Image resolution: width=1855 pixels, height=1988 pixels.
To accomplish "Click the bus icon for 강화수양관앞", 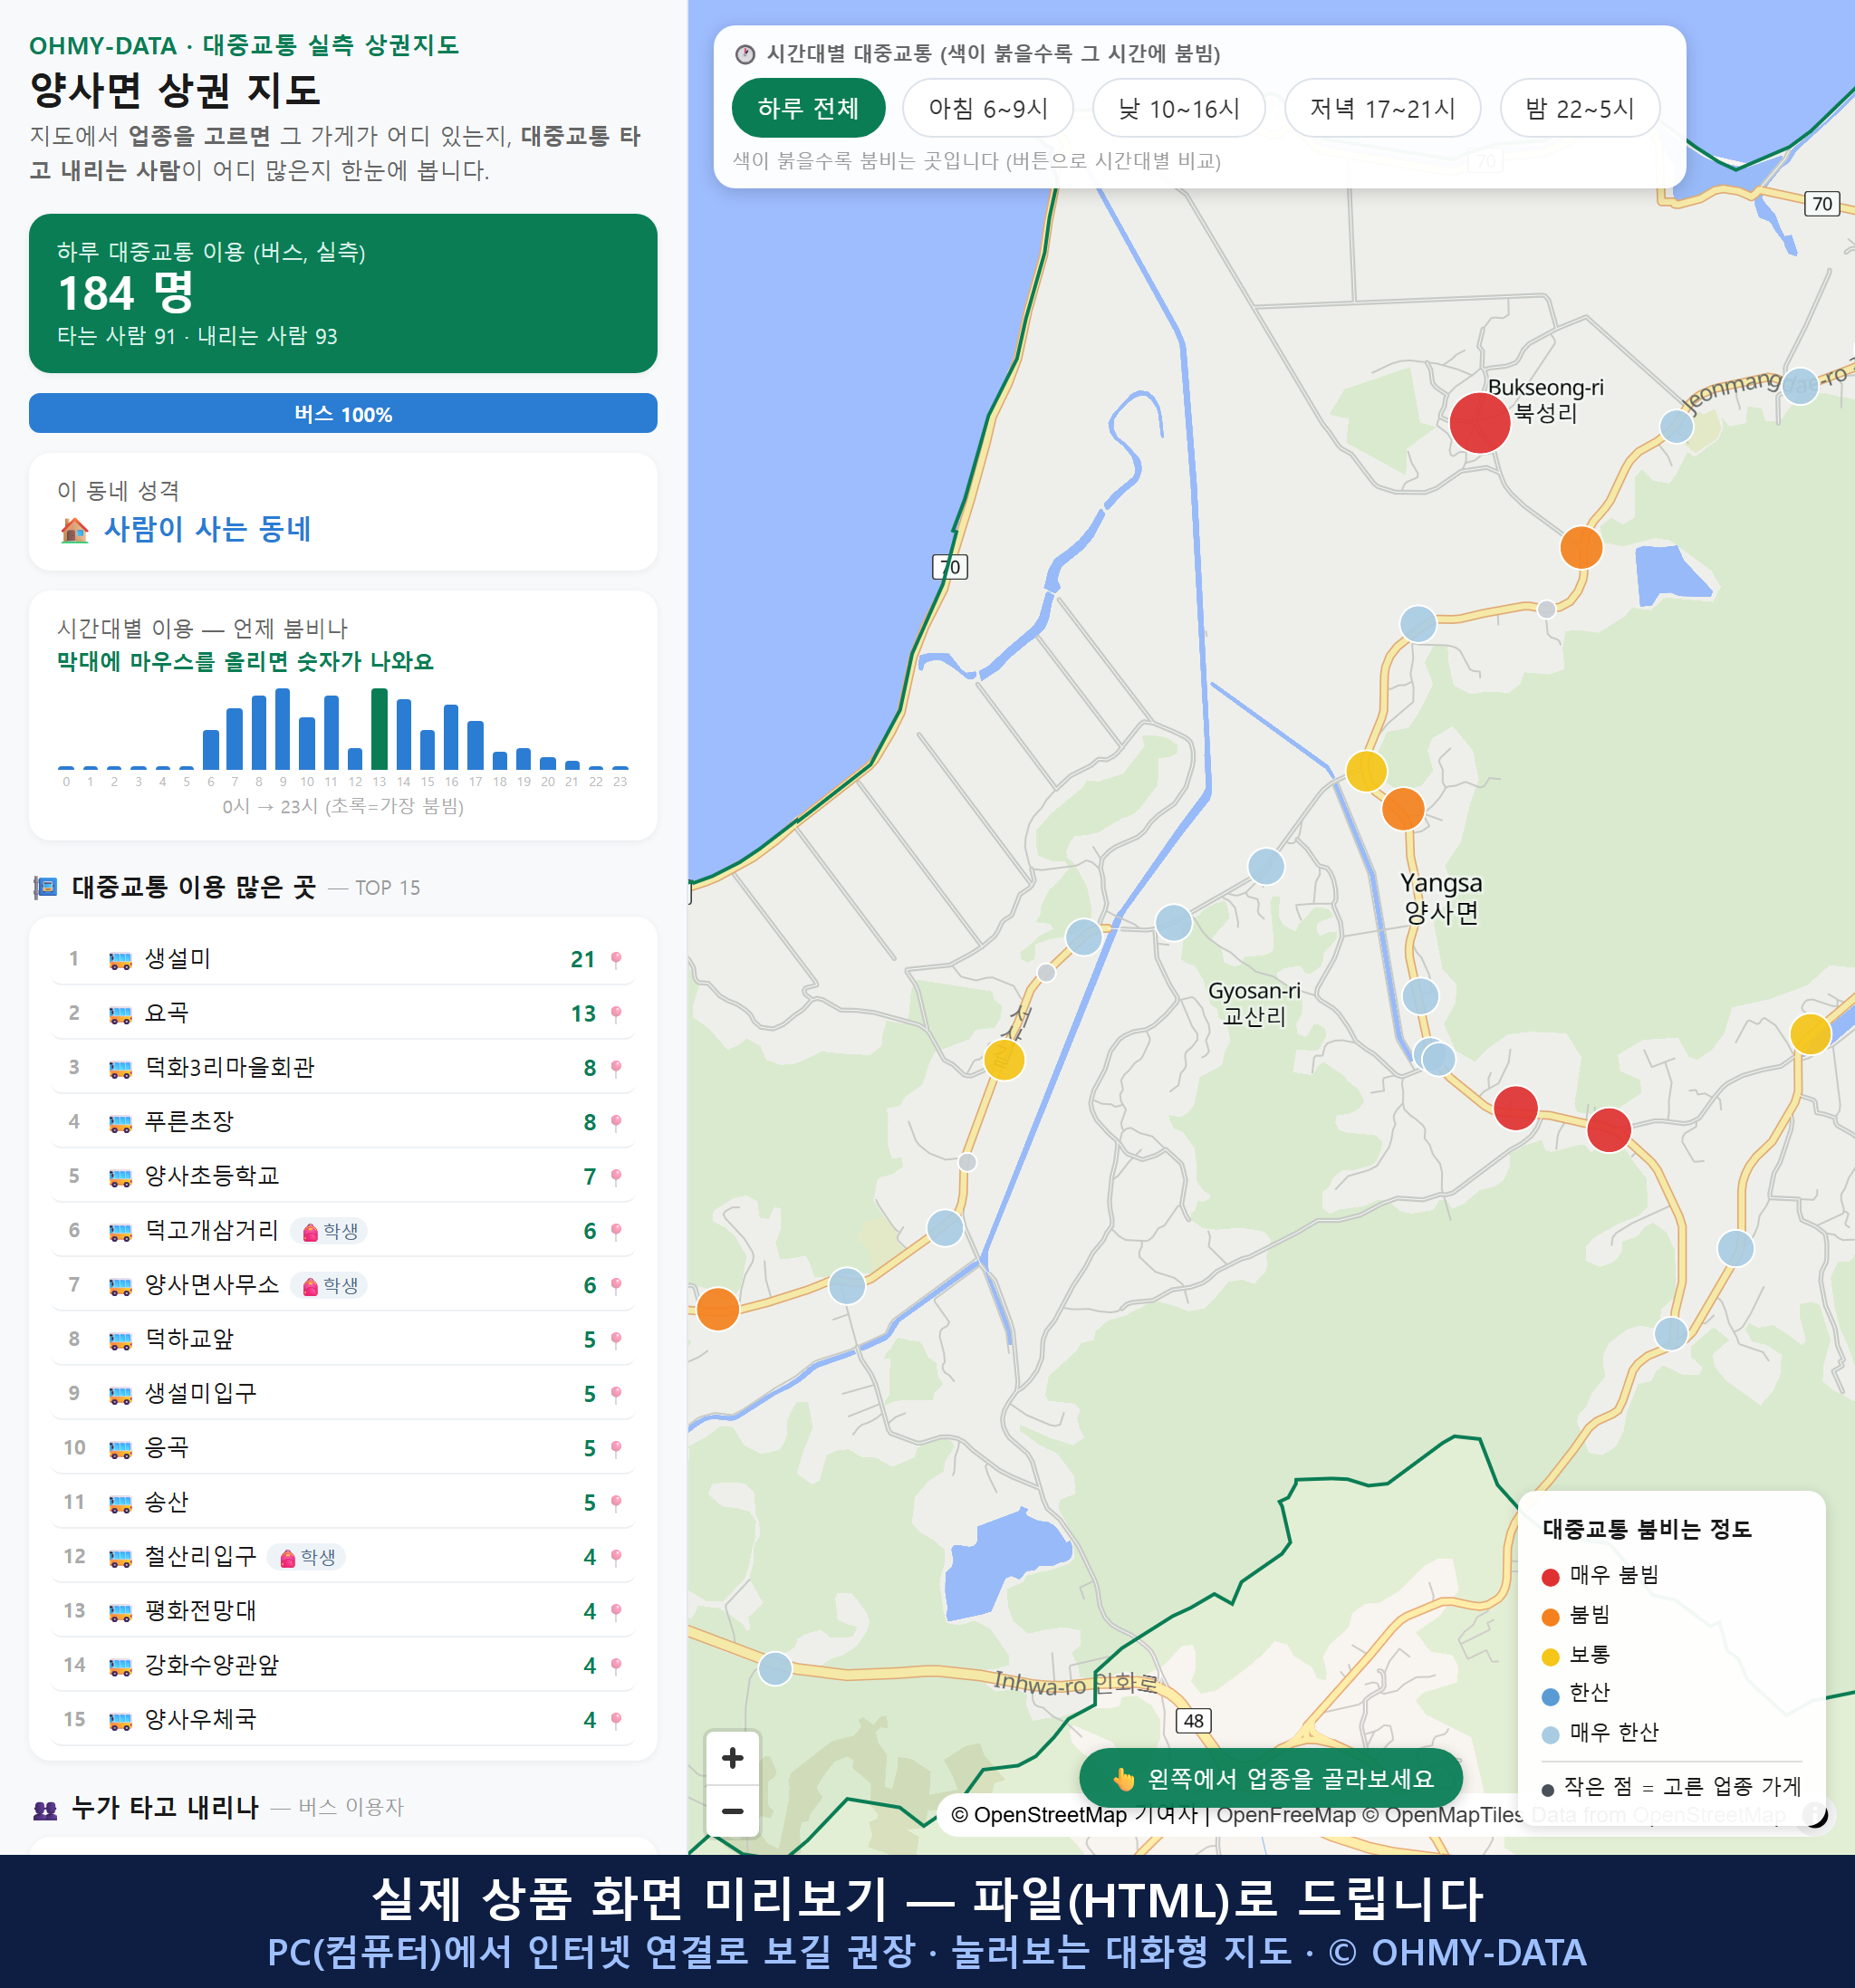I will click(120, 1666).
